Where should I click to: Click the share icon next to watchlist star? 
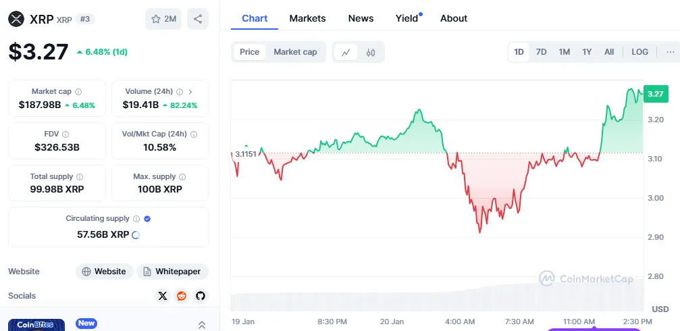[x=197, y=19]
